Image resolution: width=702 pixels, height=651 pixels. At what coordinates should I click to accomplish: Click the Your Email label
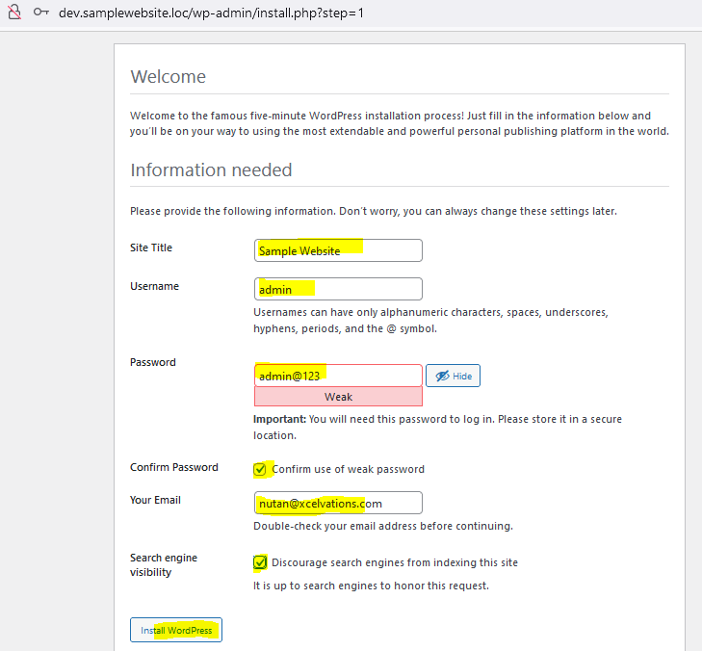click(x=155, y=500)
